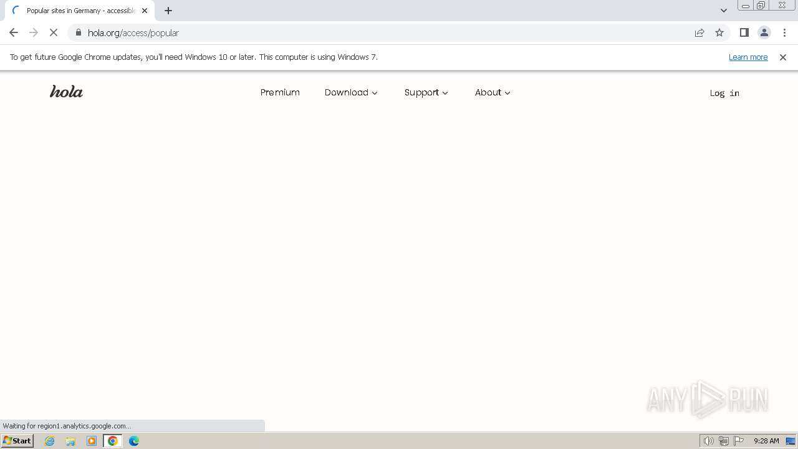Screen dimensions: 798x449
Task: Dismiss the Chrome update notice
Action: [783, 57]
